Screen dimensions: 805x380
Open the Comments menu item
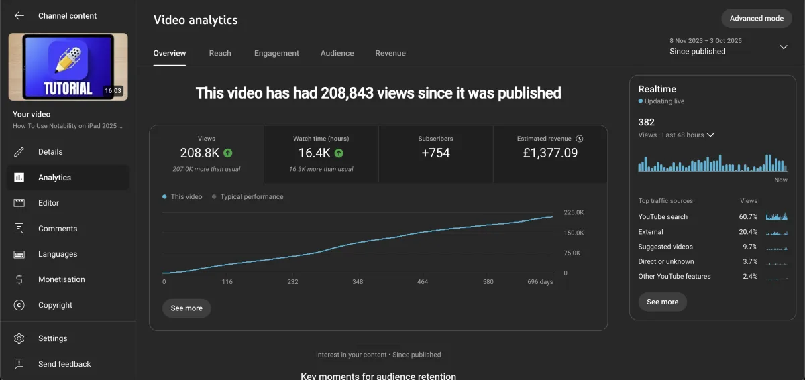68,229
